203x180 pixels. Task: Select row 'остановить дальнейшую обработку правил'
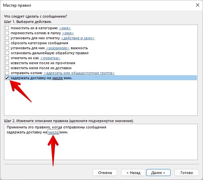pyautogui.click(x=101, y=53)
